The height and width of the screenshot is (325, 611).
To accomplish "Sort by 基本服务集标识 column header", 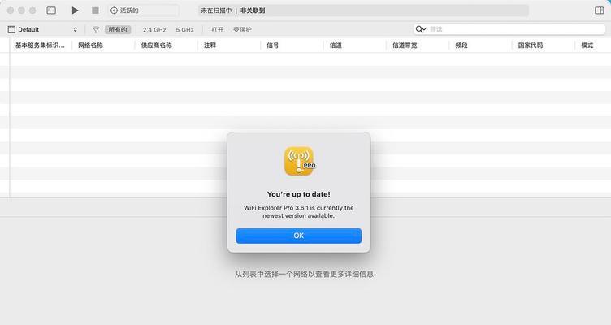I will pos(40,45).
